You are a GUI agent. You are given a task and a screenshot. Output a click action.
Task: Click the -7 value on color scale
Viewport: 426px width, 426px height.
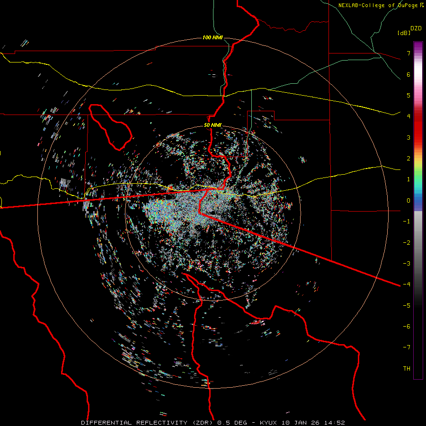coord(407,347)
